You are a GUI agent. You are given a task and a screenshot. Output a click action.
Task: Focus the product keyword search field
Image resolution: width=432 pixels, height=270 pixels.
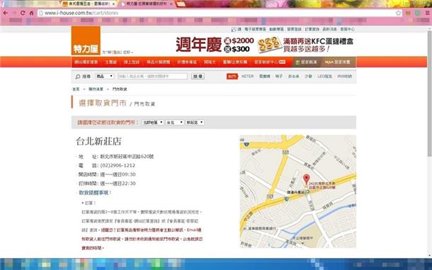(x=153, y=76)
